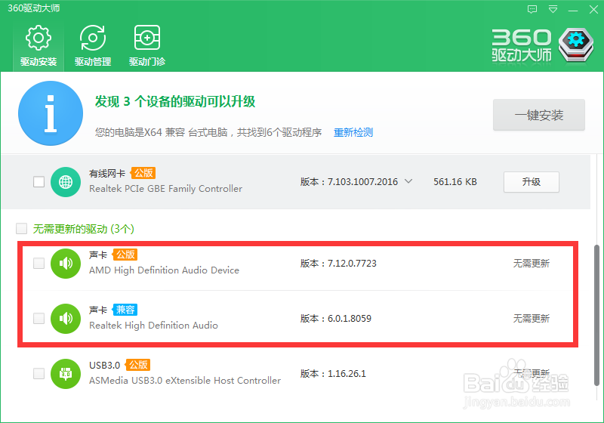Click the 重新检测 link
The width and height of the screenshot is (604, 423).
click(353, 132)
